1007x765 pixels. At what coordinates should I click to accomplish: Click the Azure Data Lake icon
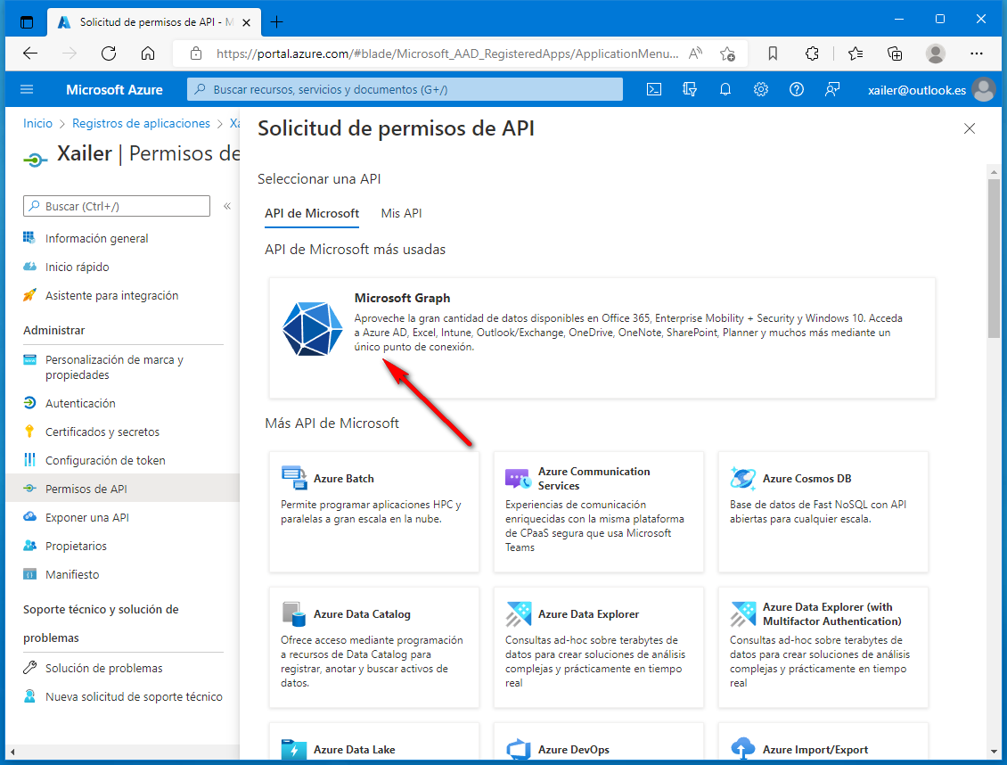point(294,749)
